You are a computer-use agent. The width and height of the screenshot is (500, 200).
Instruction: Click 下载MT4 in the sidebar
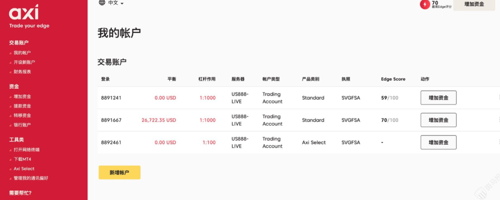(x=22, y=159)
